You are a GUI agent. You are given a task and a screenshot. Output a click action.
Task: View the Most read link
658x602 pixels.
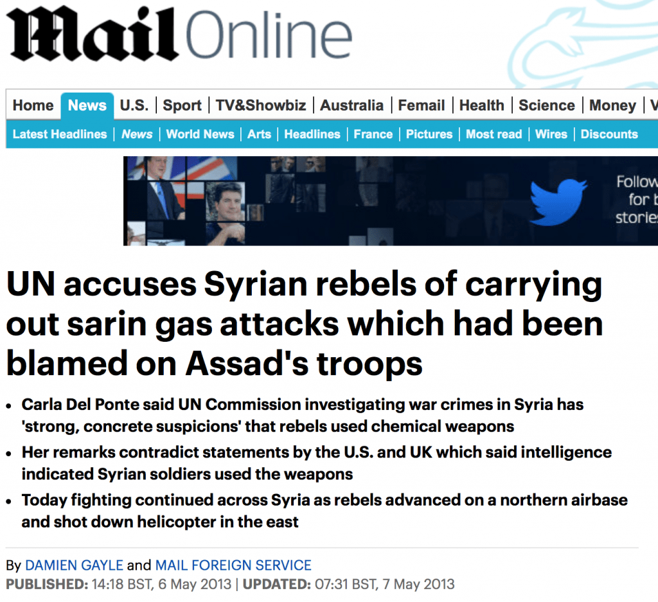[x=494, y=134]
